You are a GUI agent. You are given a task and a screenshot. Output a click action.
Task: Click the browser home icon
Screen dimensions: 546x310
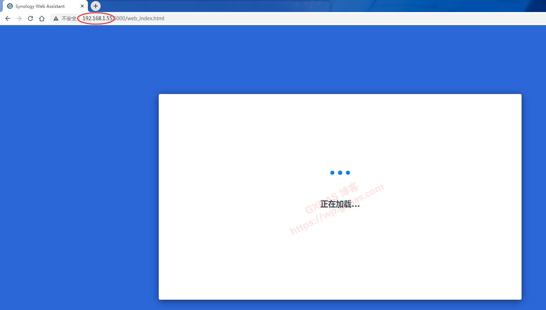click(41, 18)
